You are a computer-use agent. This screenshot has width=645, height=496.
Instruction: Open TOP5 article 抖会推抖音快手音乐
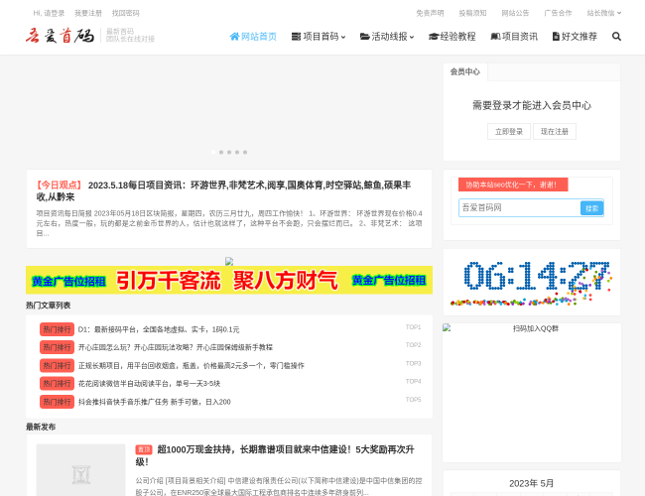click(x=154, y=402)
